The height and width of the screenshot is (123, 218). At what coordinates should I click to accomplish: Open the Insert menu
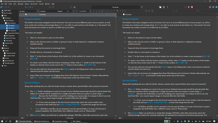click(10, 4)
